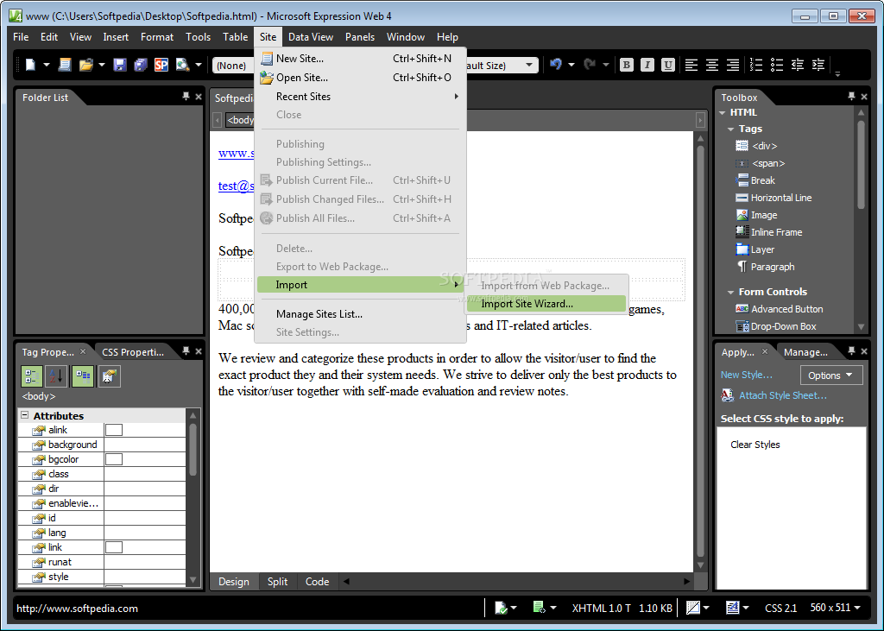Click the Decrease Indent icon
This screenshot has width=884, height=631.
[797, 66]
